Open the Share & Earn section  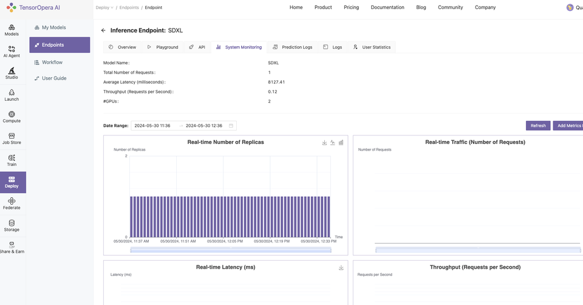point(12,247)
